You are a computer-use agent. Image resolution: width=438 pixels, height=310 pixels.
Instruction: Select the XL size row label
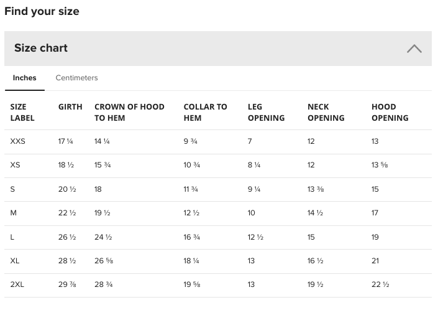pyautogui.click(x=15, y=260)
